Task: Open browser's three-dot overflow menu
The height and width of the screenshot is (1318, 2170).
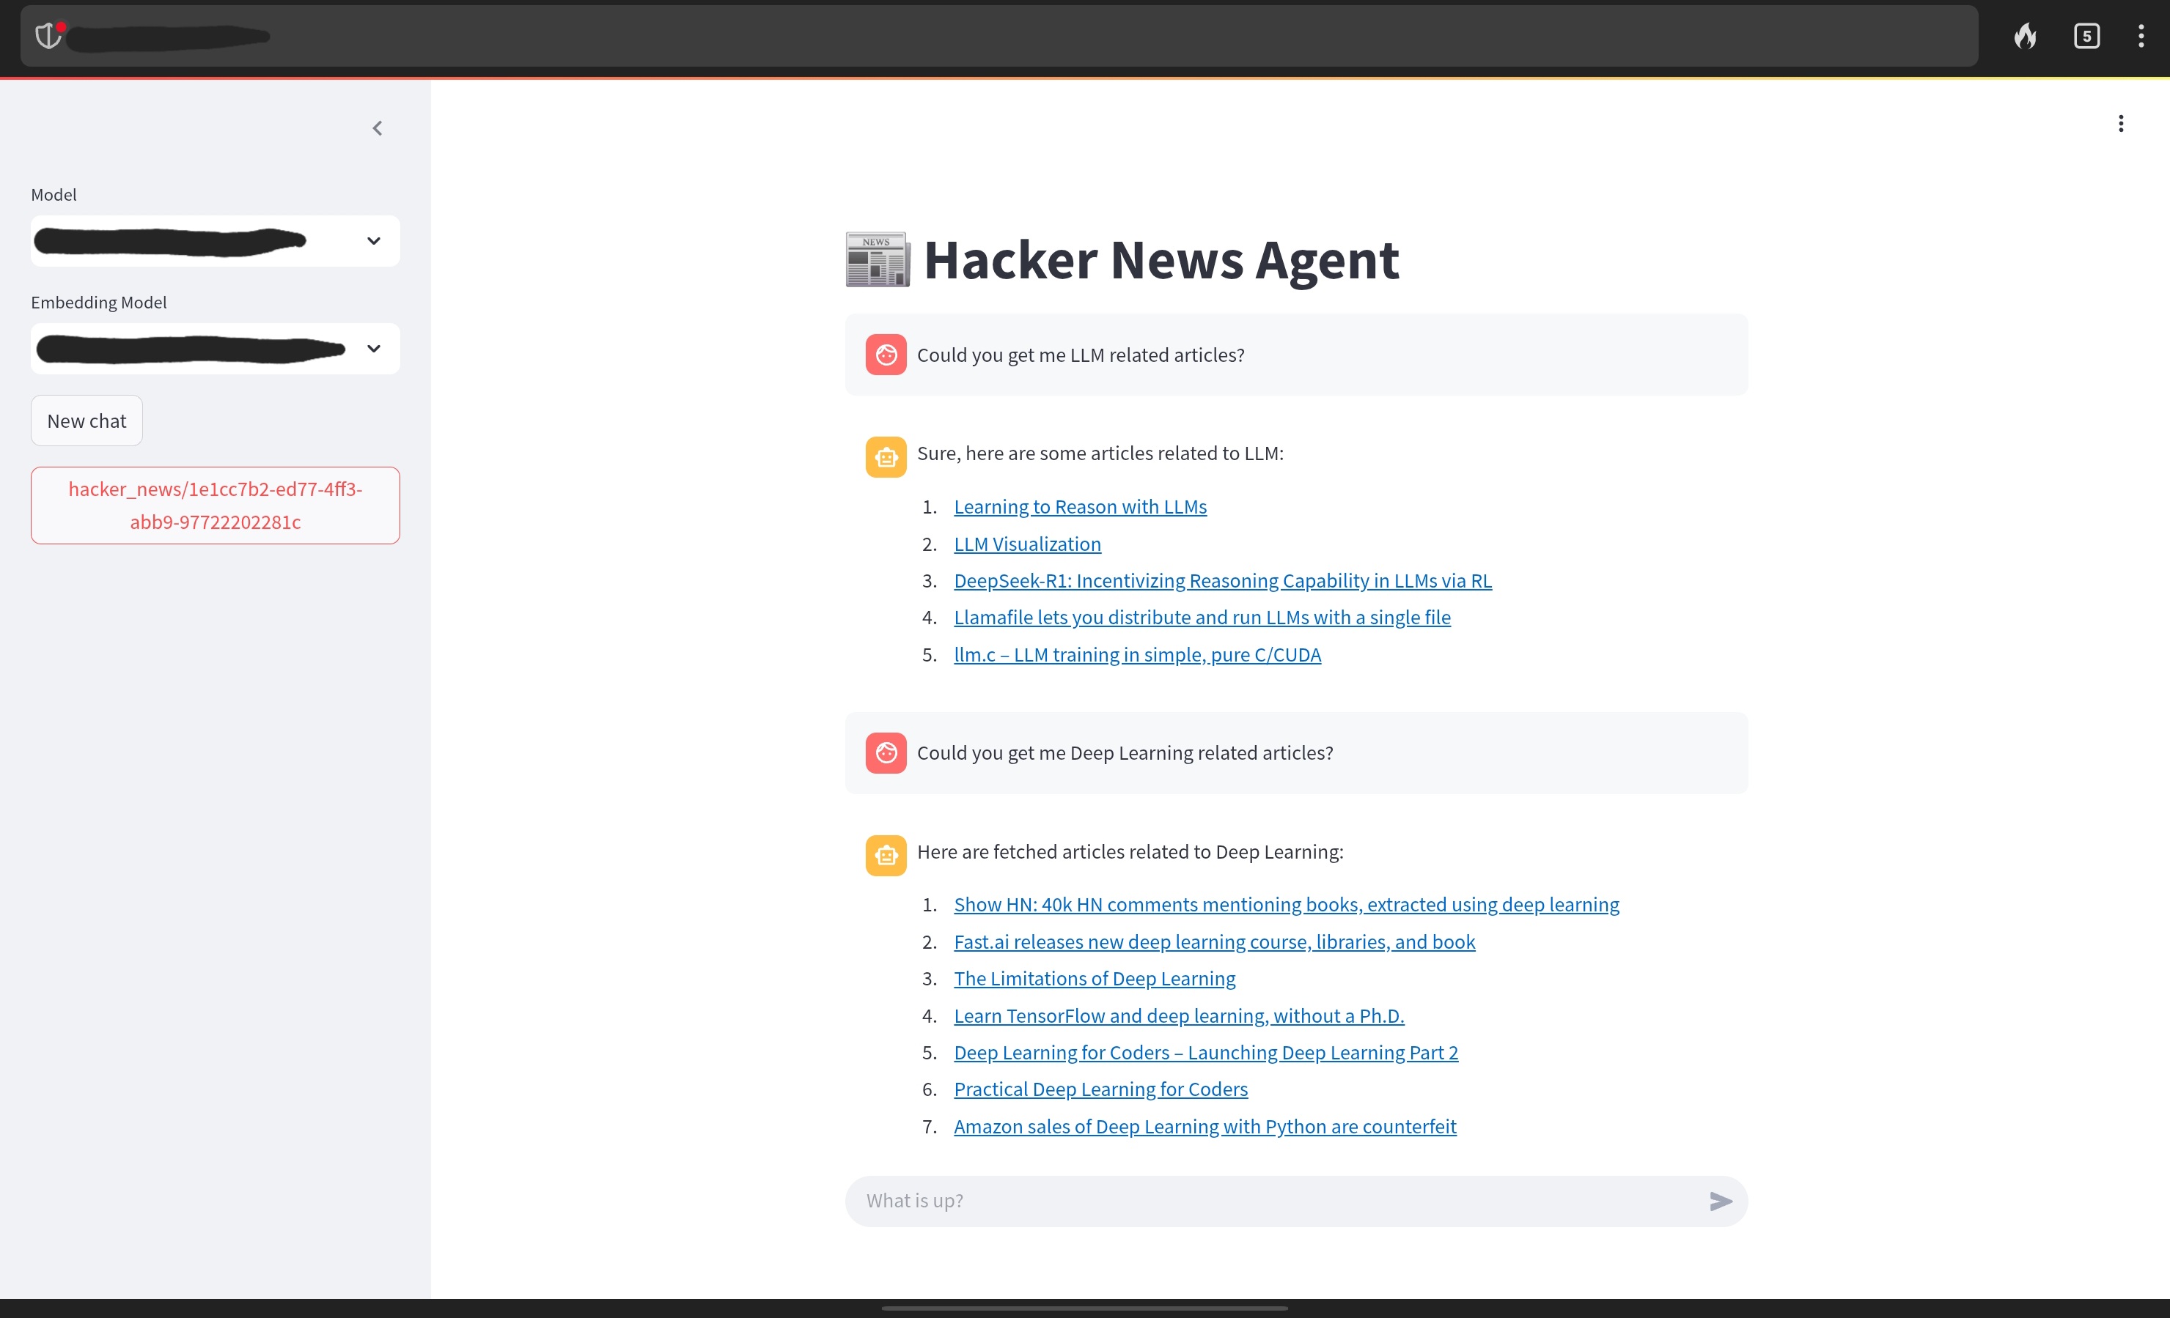Action: 2141,36
